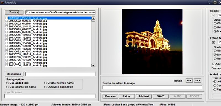The width and height of the screenshot is (221, 106).
Task: Select file 20130615_152856_Android.jpg
Action: 28,38
